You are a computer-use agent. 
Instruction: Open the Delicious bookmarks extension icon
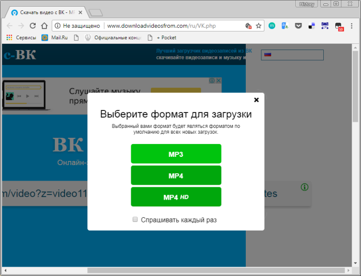point(311,26)
